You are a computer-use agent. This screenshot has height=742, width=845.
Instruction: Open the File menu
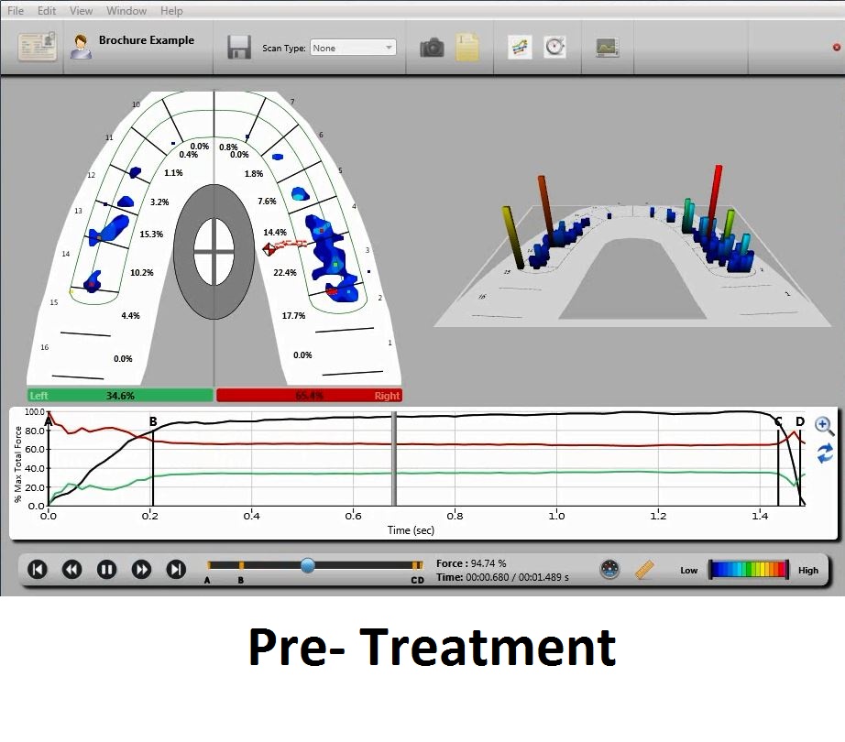click(x=16, y=11)
